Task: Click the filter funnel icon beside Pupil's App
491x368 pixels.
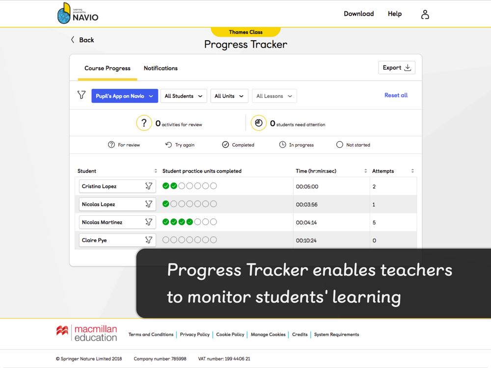Action: (x=82, y=95)
